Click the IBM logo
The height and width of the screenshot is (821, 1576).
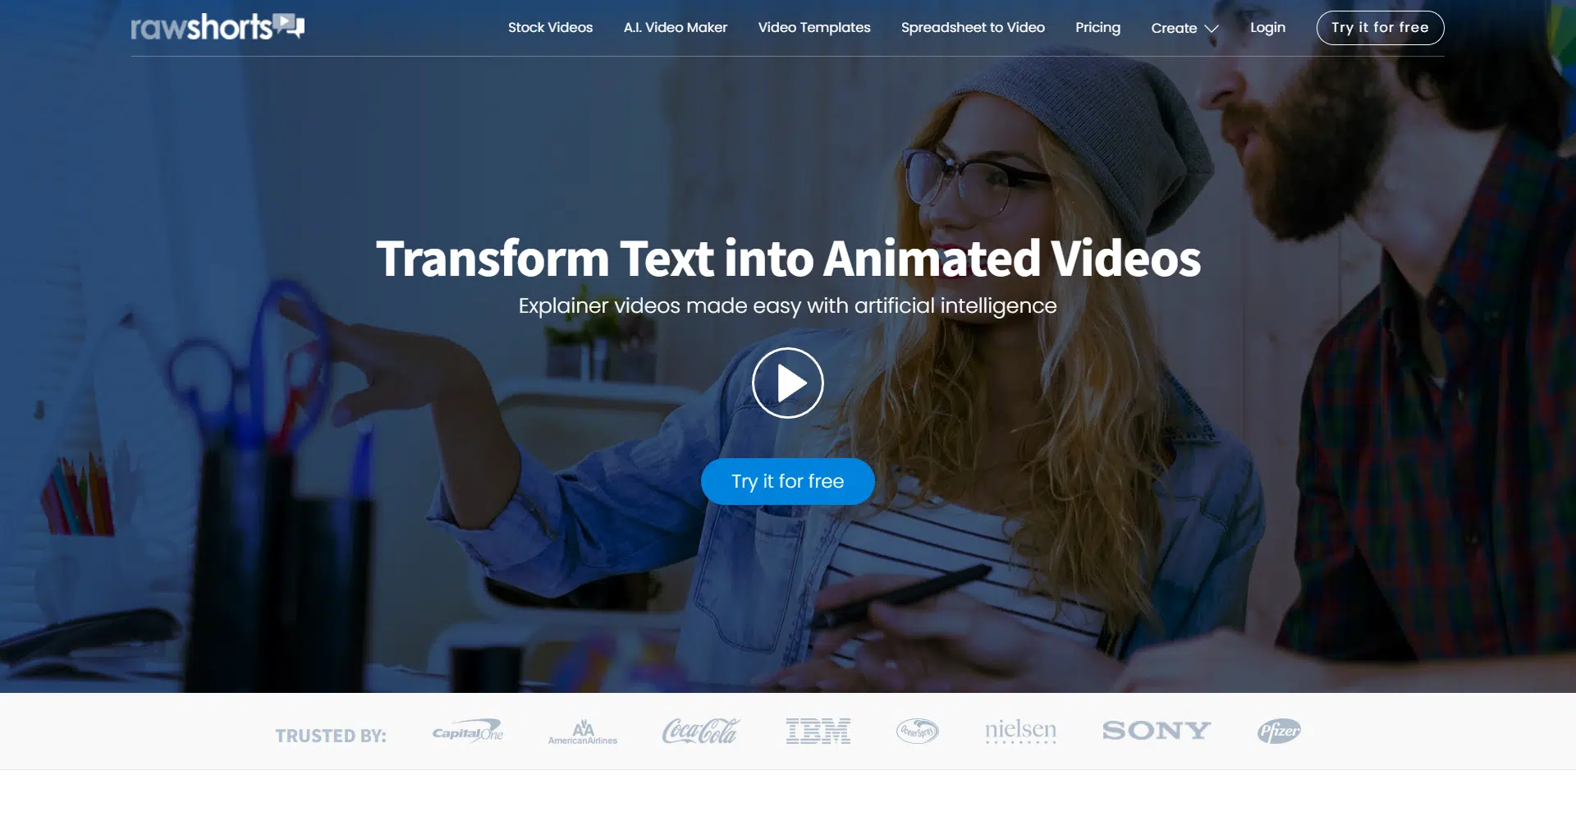[818, 731]
